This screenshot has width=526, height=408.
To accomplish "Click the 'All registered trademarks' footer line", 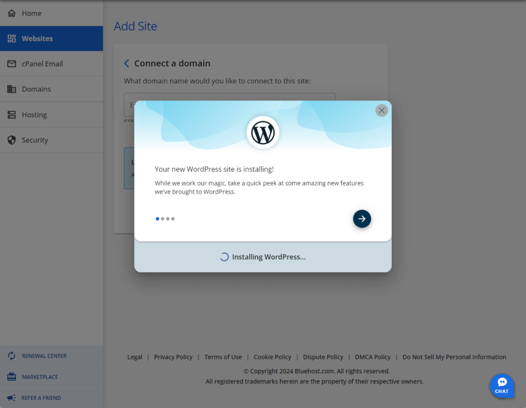I will (x=315, y=381).
